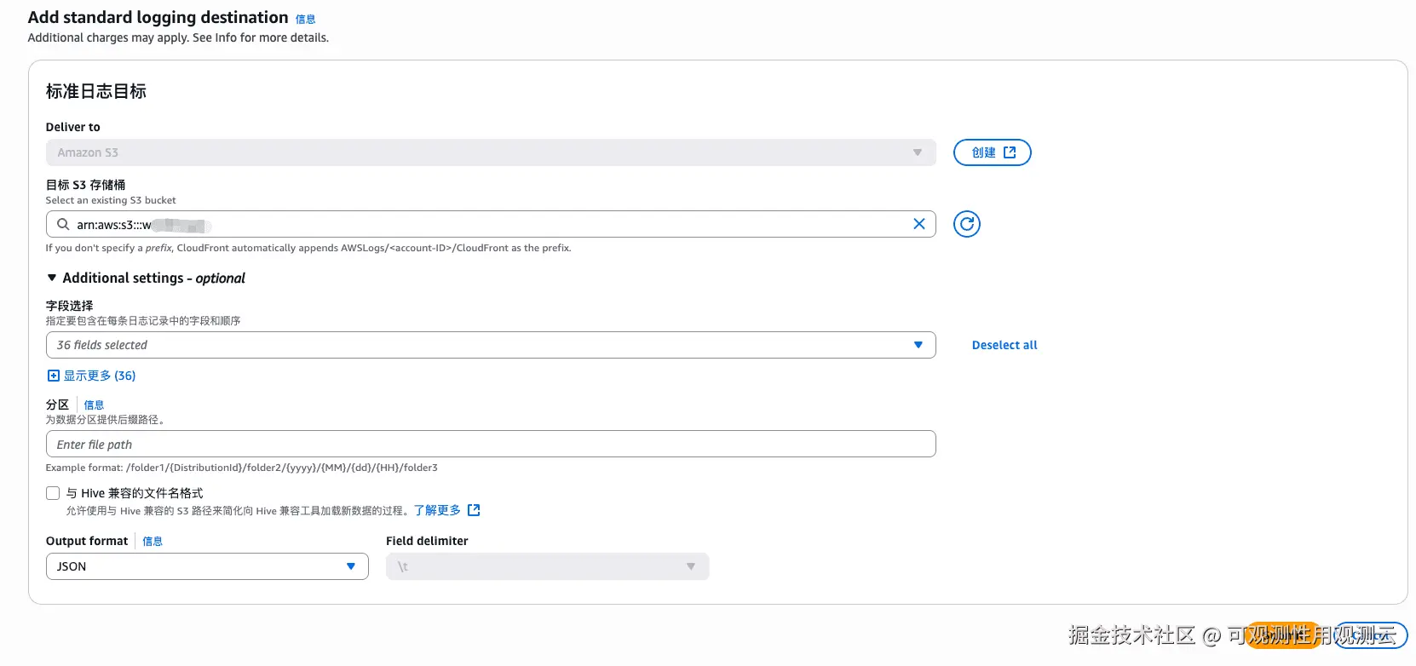Click 信息 link next to Output format

pyautogui.click(x=153, y=542)
